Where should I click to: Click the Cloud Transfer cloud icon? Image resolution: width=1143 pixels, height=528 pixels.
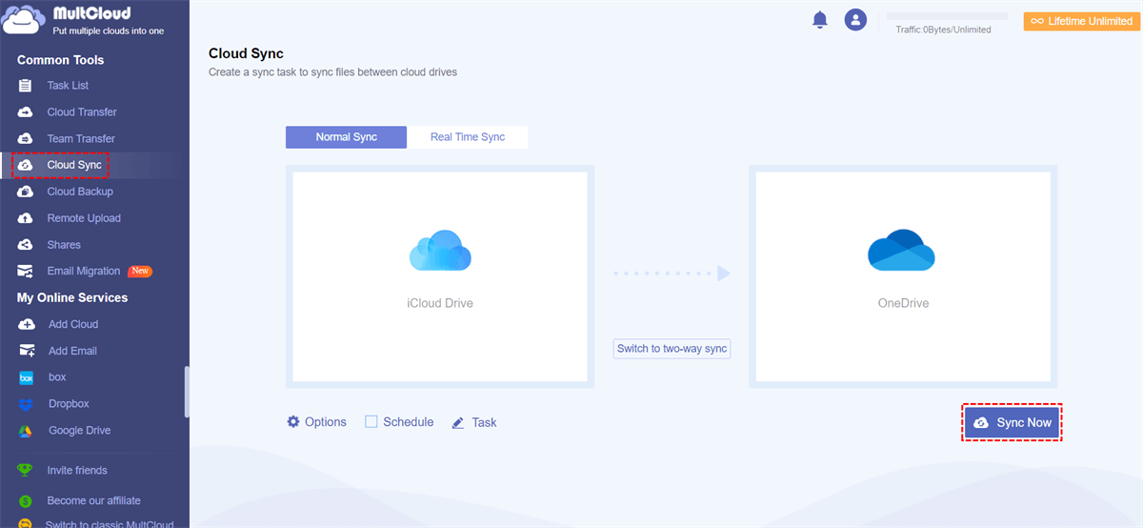pos(26,112)
